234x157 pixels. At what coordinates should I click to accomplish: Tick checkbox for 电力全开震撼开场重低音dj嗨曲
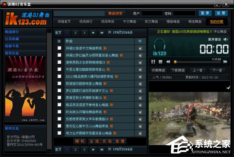[x=59, y=133]
